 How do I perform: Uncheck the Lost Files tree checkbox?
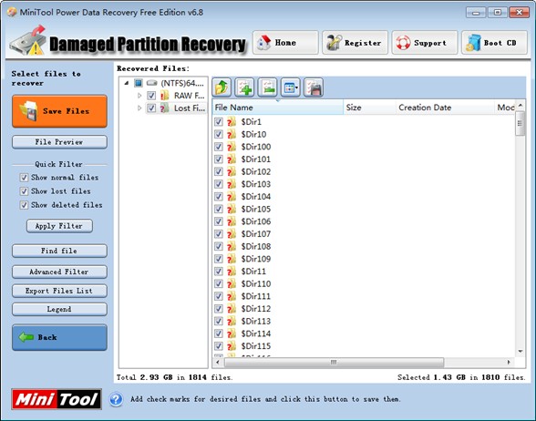click(151, 108)
